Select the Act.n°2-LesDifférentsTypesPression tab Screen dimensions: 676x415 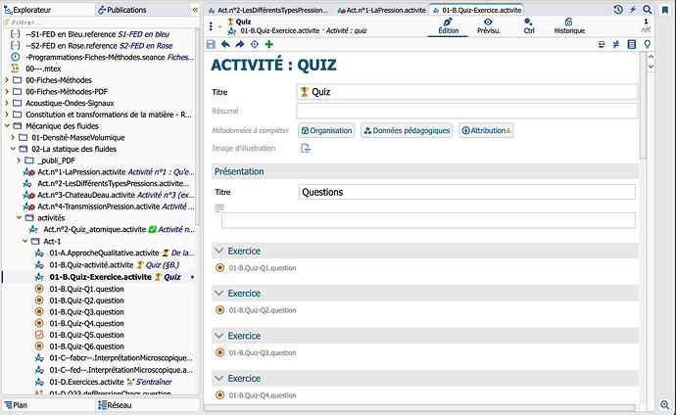pyautogui.click(x=267, y=10)
